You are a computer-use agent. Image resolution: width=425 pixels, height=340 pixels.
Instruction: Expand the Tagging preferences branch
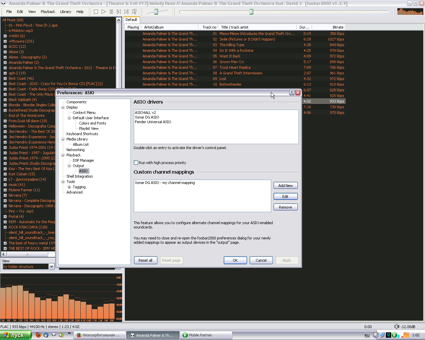pyautogui.click(x=69, y=187)
